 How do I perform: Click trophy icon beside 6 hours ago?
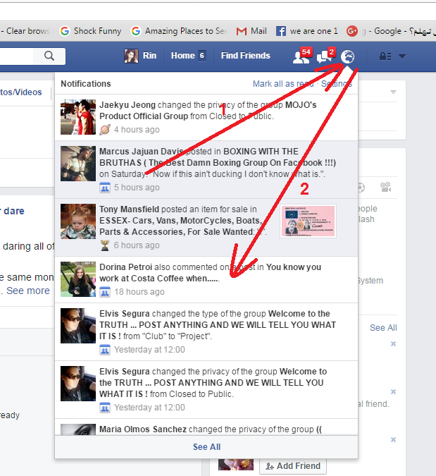click(x=105, y=245)
